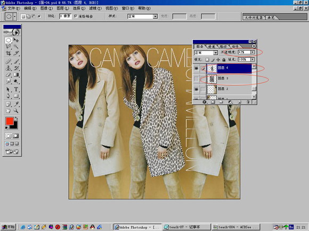Toggle lock transparent pixels

(x=207, y=59)
